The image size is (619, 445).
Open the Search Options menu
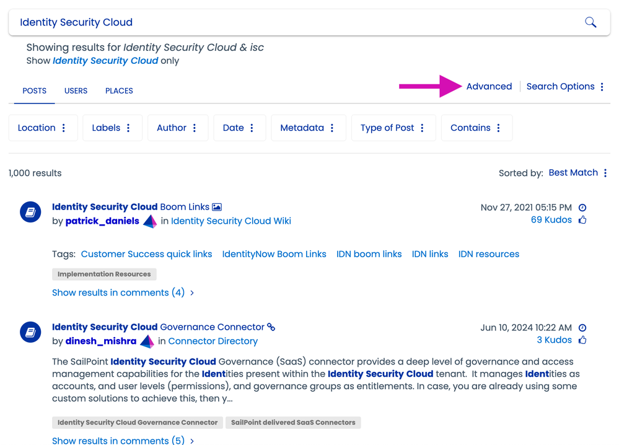click(x=564, y=87)
